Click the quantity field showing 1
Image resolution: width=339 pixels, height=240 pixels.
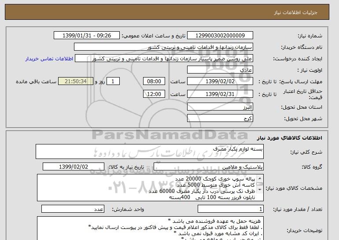pos(230,209)
